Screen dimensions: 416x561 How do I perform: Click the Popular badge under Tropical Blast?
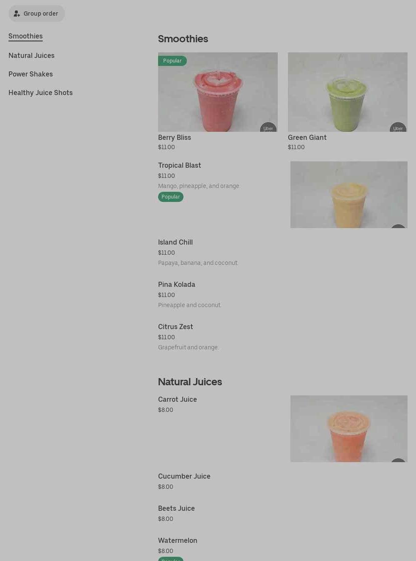click(x=171, y=197)
